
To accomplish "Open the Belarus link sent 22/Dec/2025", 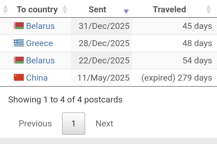I will [x=40, y=60].
